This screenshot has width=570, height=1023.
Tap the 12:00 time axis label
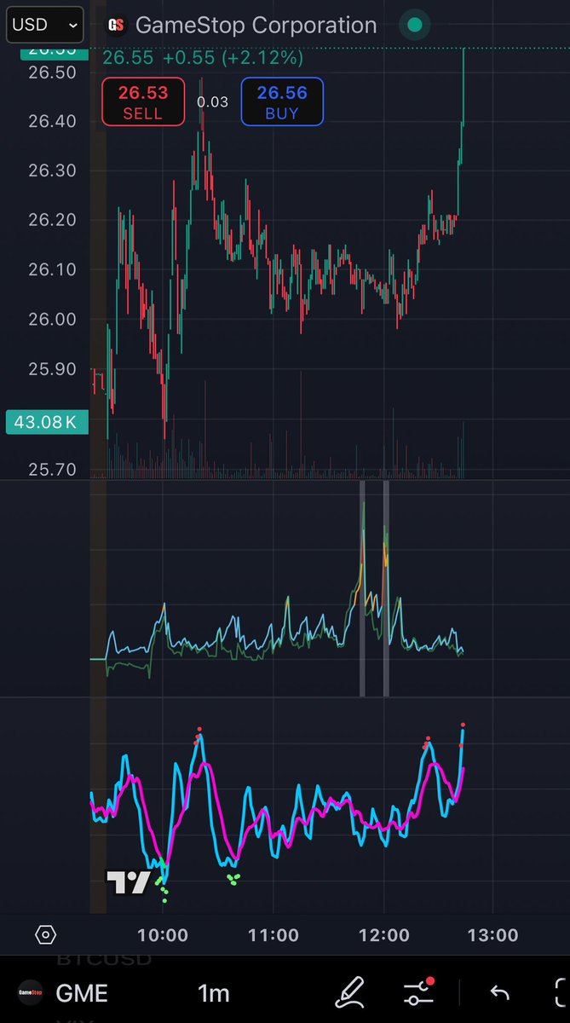click(x=383, y=935)
